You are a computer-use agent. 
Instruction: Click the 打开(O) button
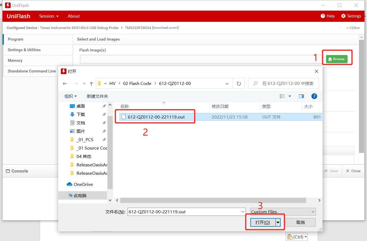pyautogui.click(x=263, y=222)
